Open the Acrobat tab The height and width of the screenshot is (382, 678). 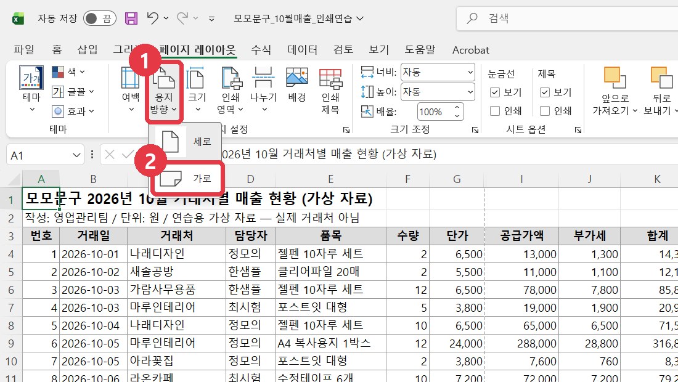click(x=470, y=50)
